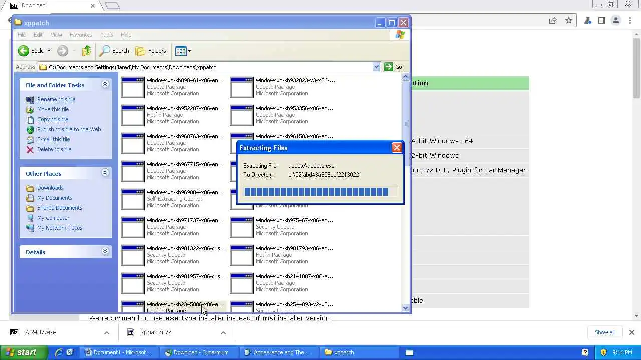Open the browser profile avatar icon

[x=616, y=20]
